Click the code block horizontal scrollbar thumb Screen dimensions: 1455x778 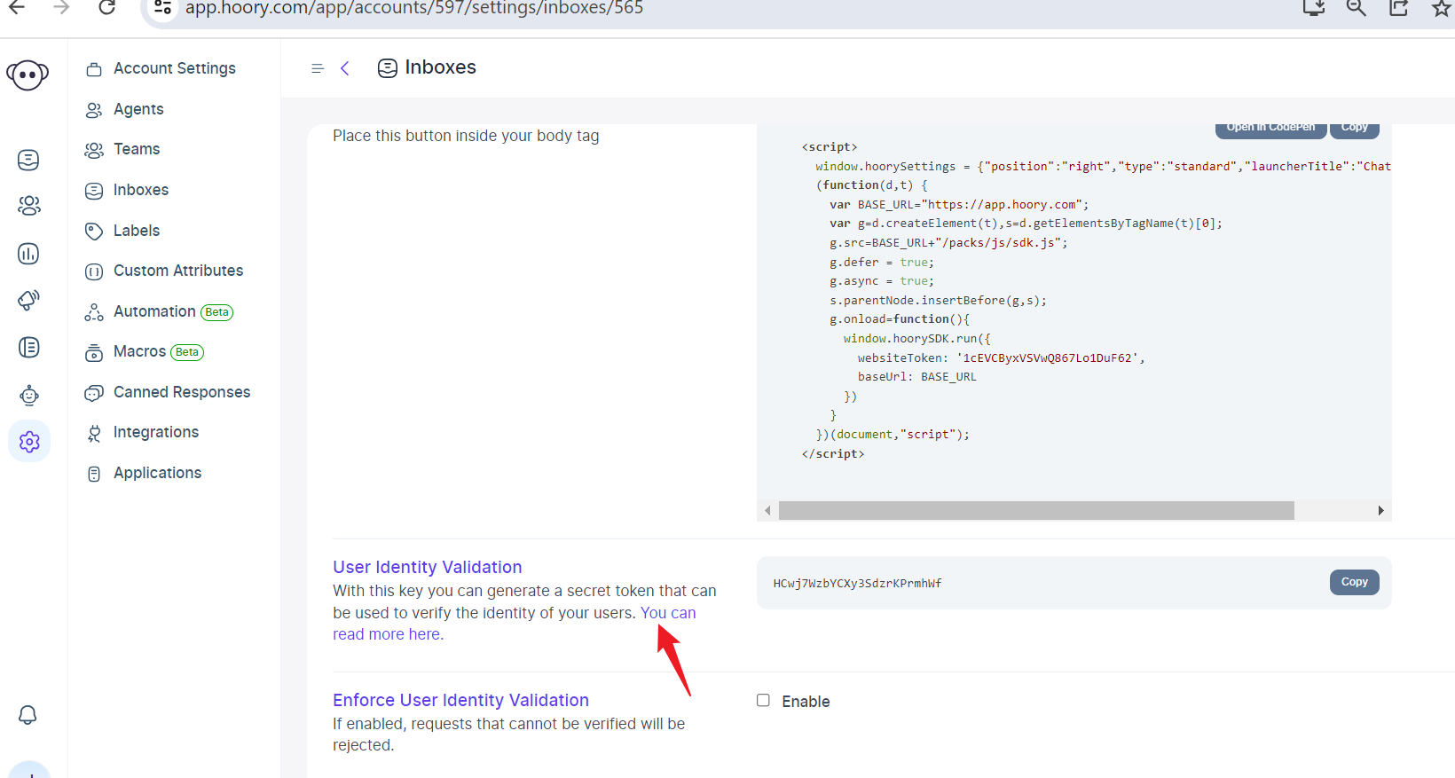pyautogui.click(x=1036, y=510)
